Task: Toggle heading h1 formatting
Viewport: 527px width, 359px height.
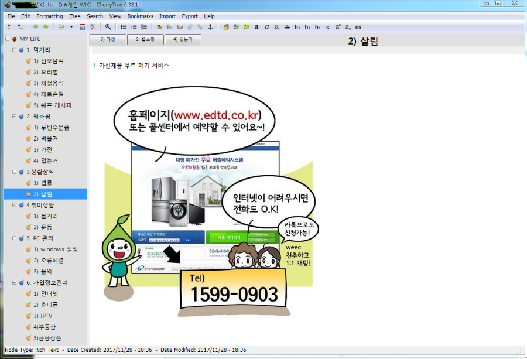Action: (297, 27)
